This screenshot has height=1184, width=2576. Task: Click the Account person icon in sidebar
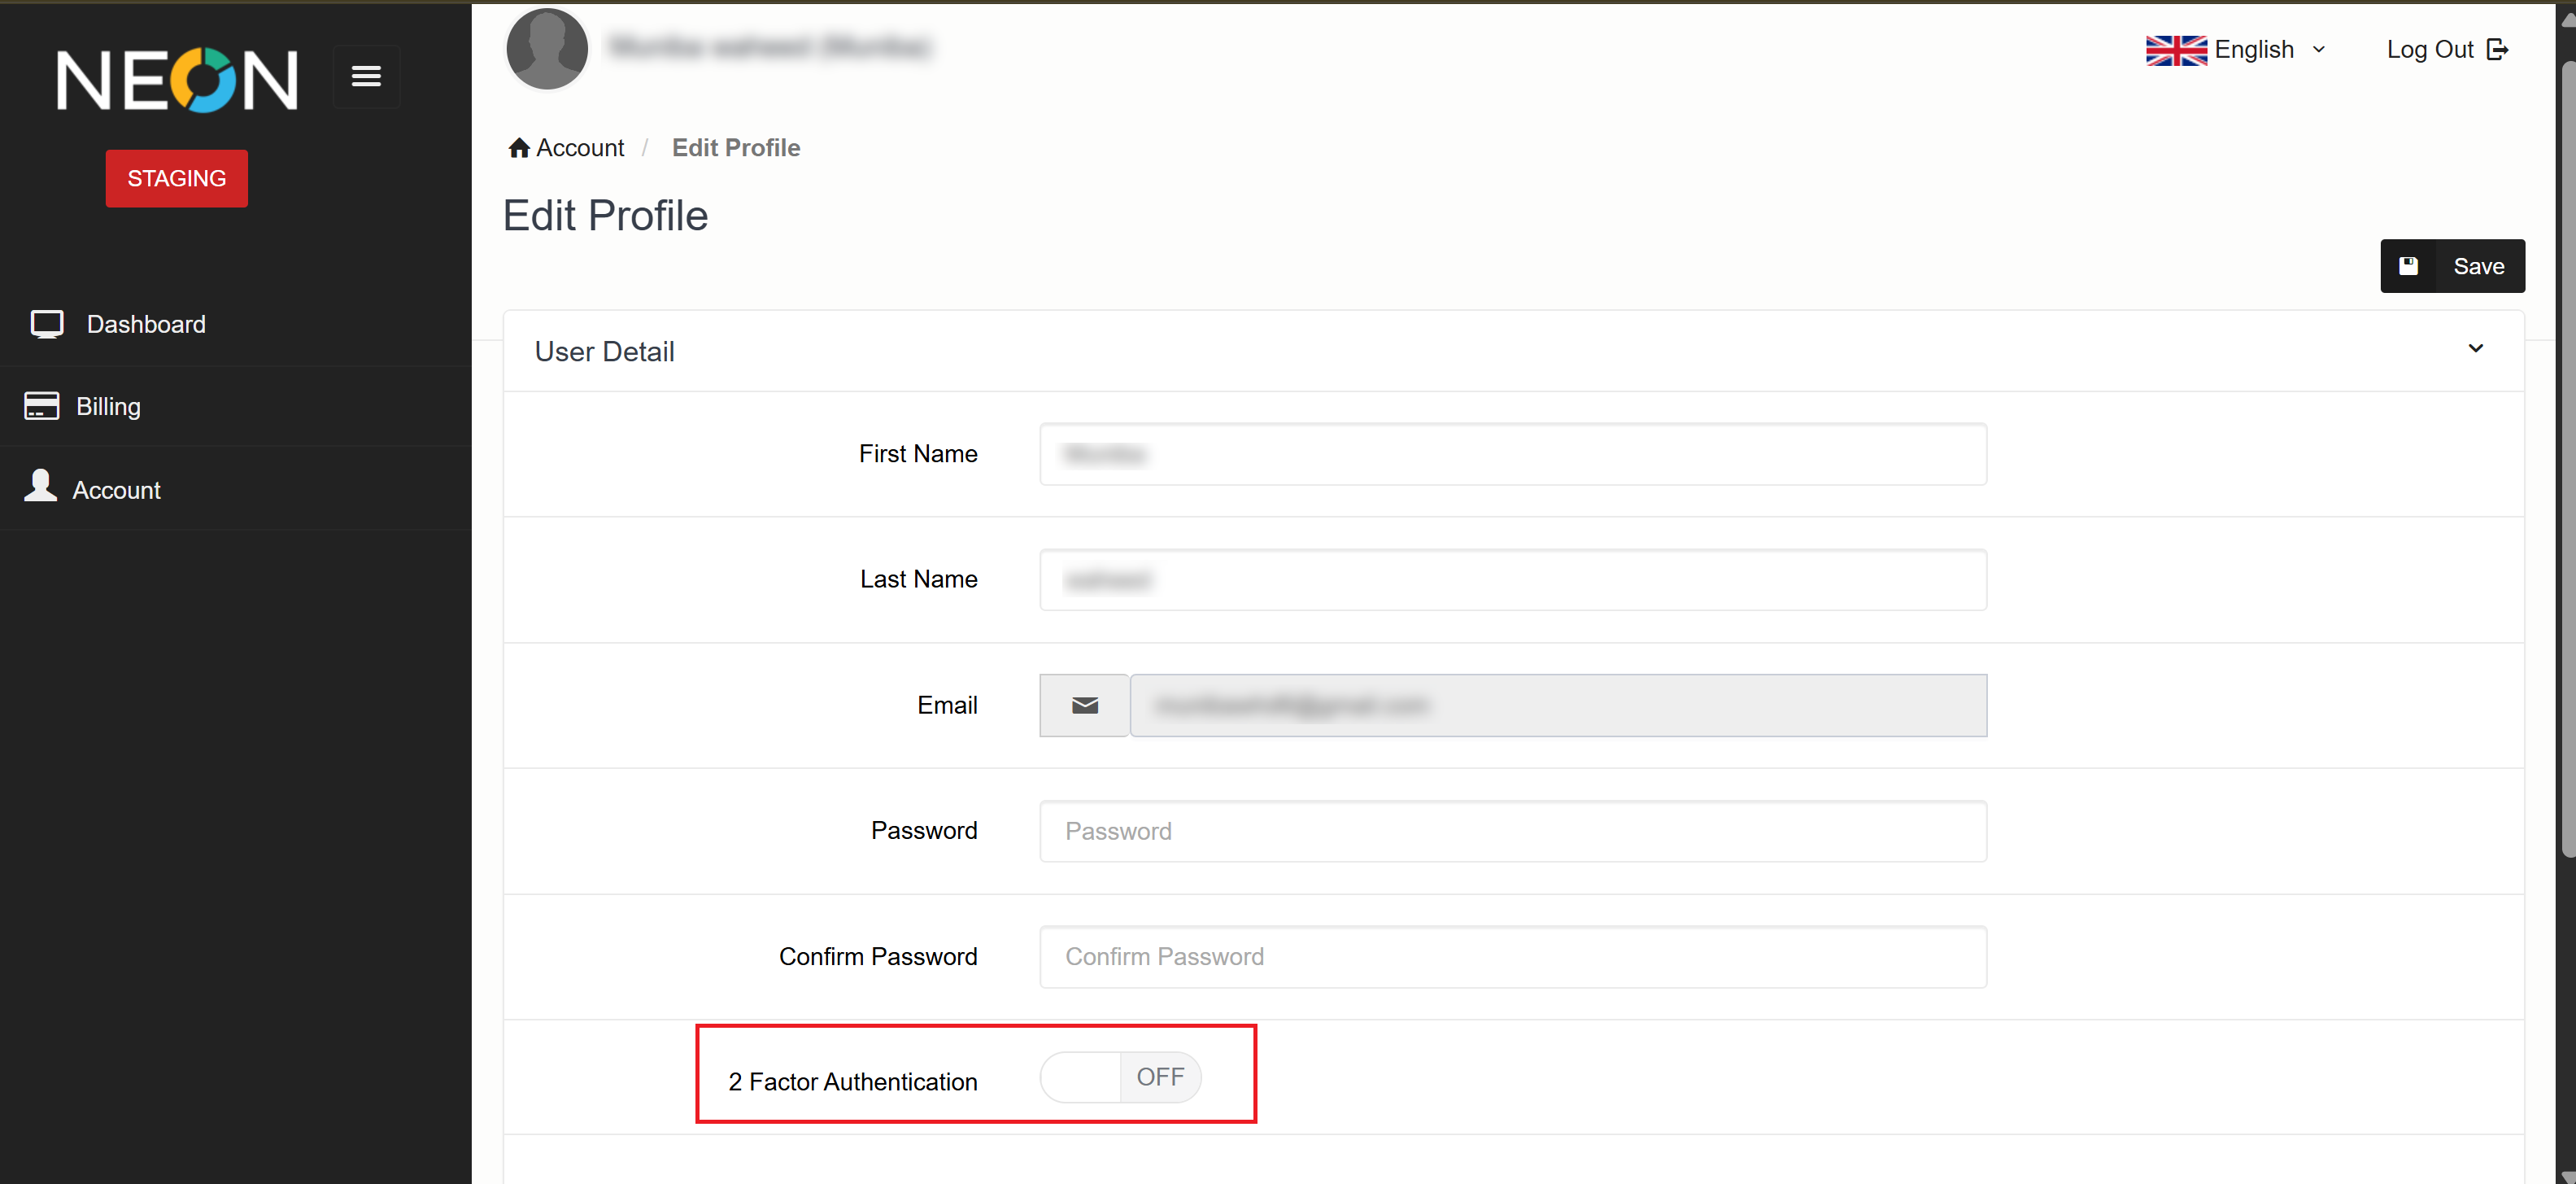coord(40,487)
